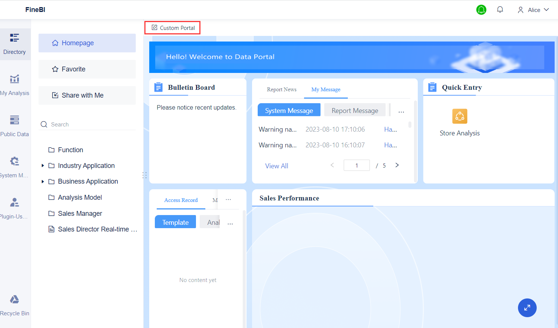Select the My Message tab
Viewport: 558px width, 328px height.
pyautogui.click(x=326, y=89)
